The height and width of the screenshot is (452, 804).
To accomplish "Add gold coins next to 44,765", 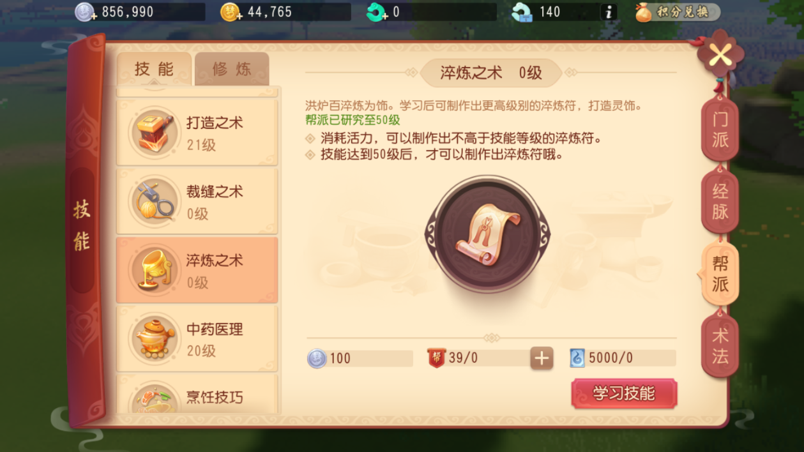I will [x=231, y=11].
